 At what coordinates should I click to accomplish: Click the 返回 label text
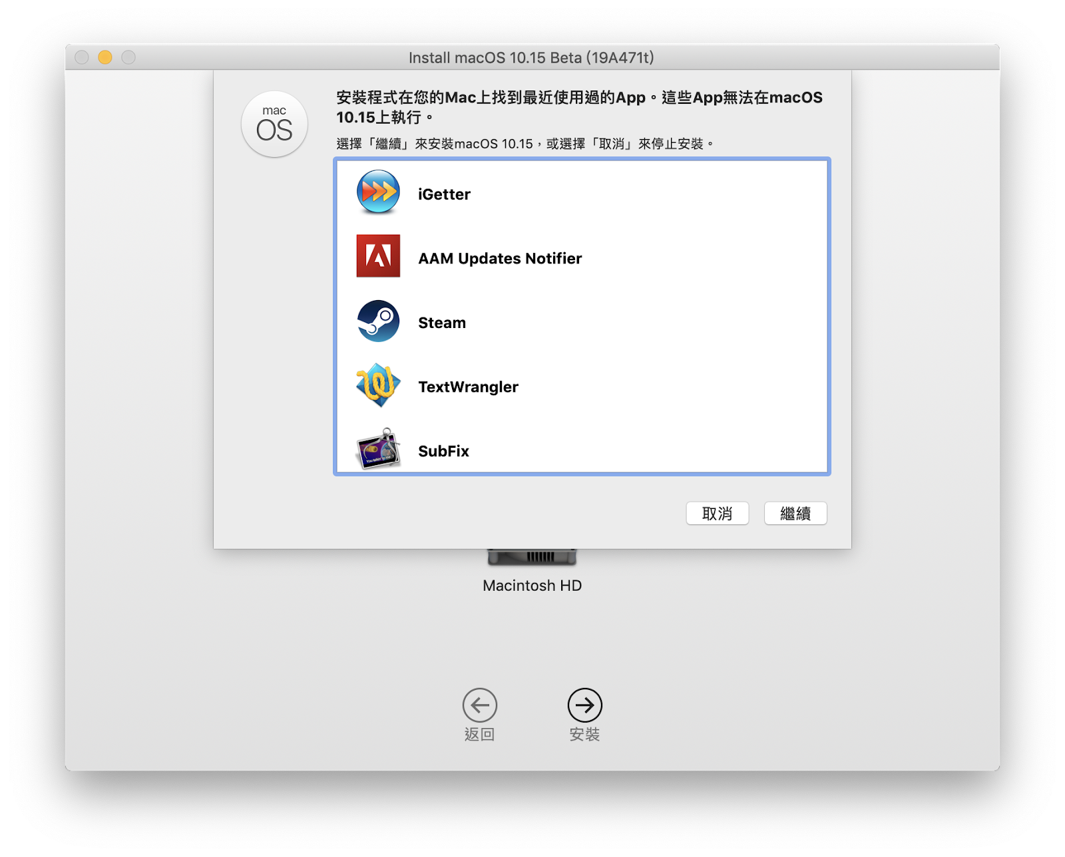tap(480, 735)
